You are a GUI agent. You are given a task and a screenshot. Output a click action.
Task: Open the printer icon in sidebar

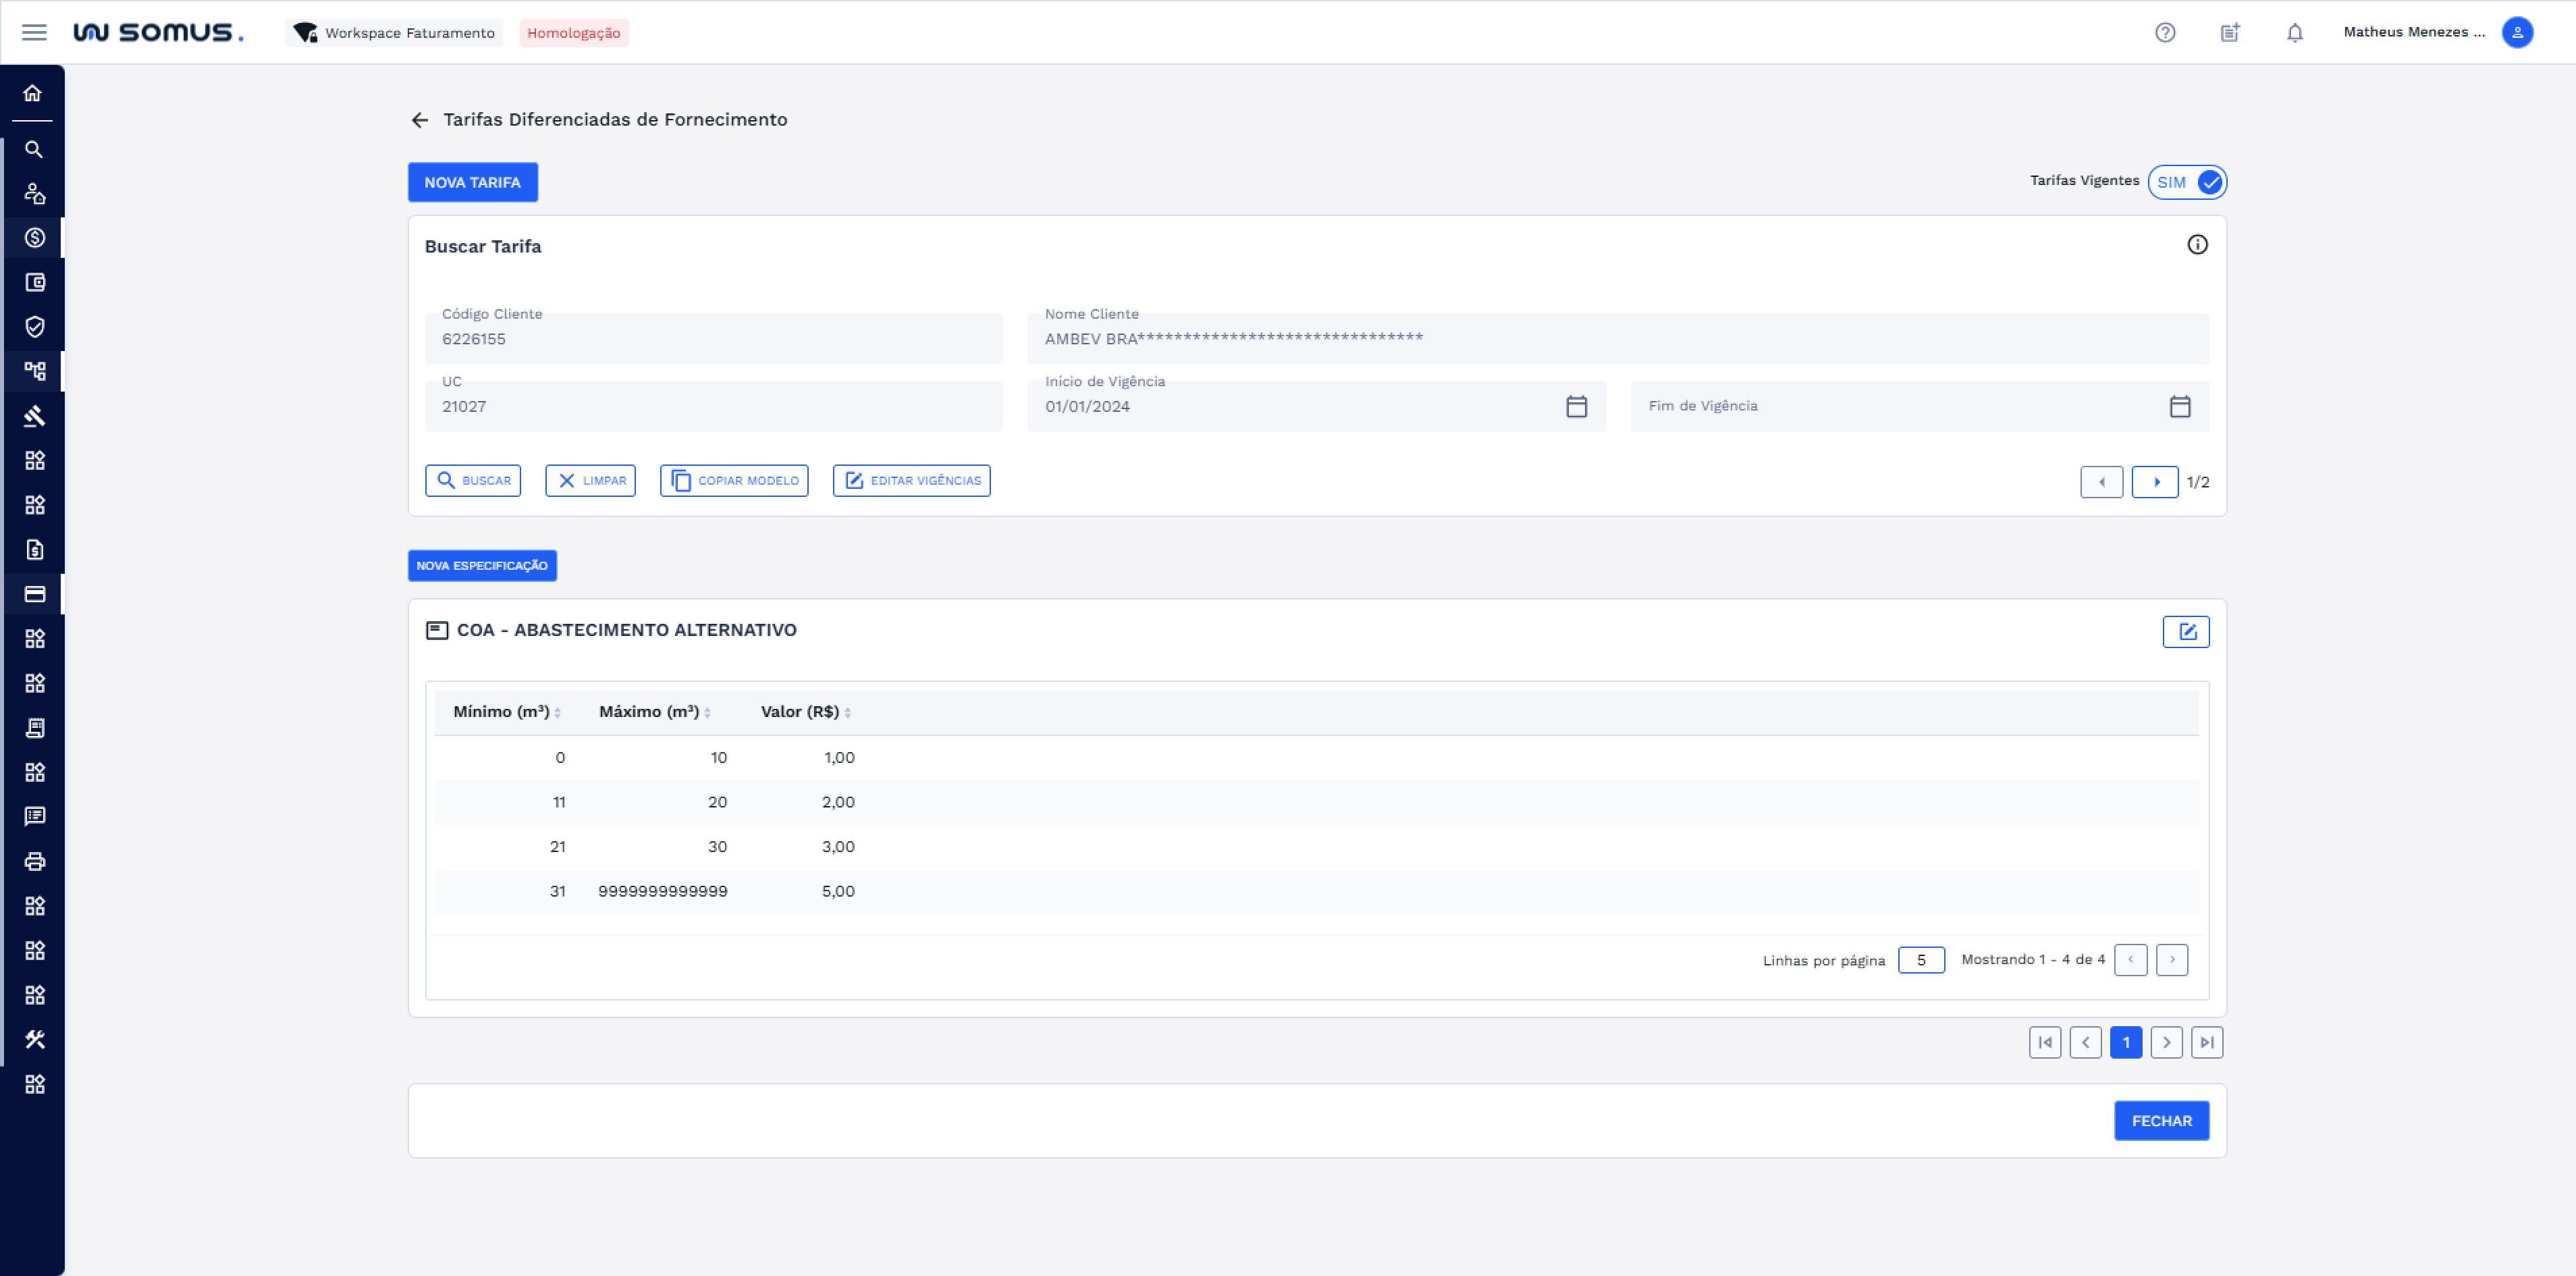(35, 861)
